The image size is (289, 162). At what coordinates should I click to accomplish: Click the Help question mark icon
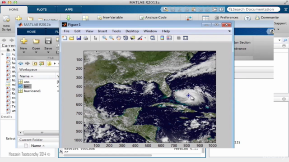(247, 18)
